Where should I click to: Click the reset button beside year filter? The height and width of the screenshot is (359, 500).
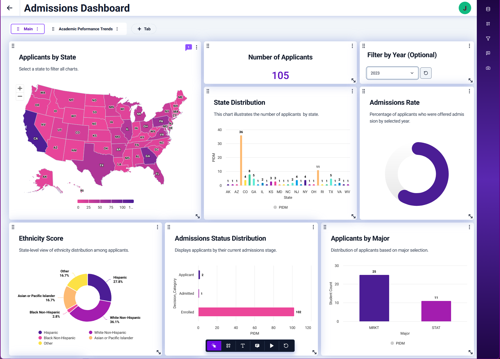click(x=426, y=73)
